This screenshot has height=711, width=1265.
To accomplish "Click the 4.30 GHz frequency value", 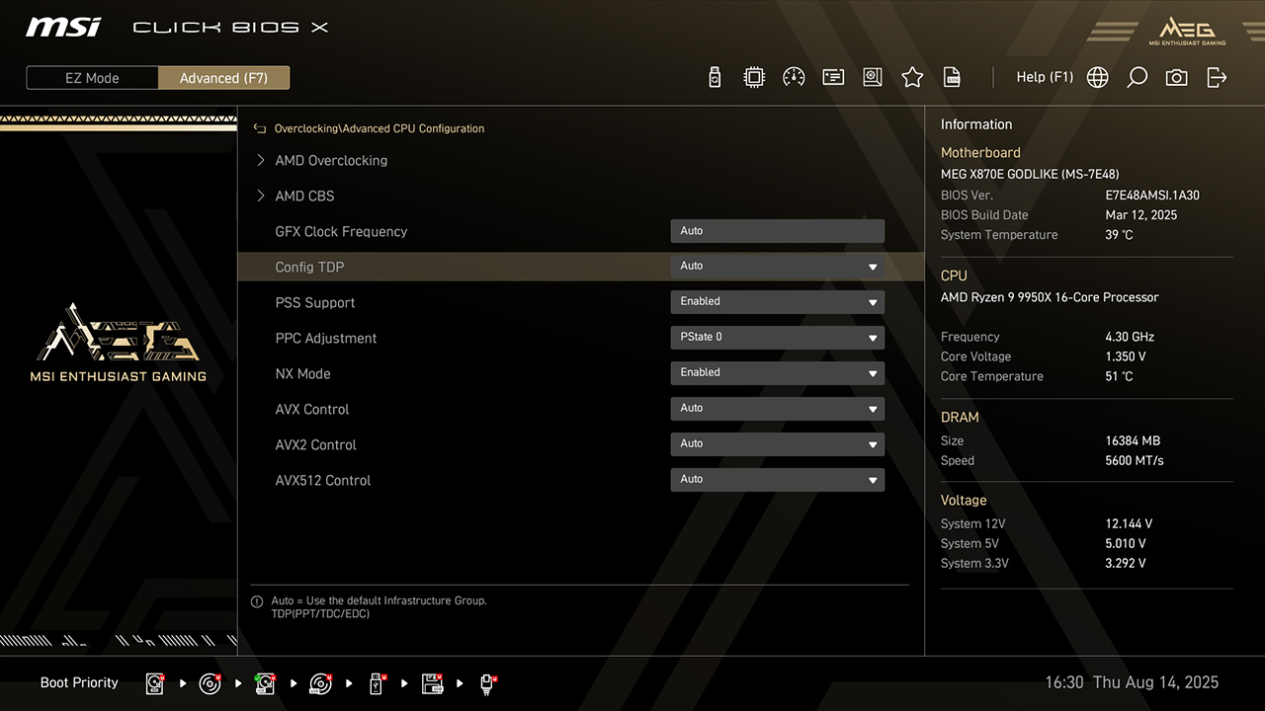I will coord(1130,337).
